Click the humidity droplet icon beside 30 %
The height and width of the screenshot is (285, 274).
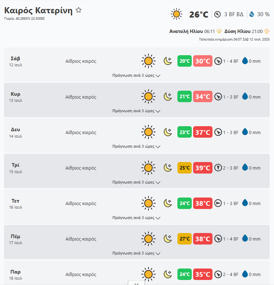pos(251,14)
